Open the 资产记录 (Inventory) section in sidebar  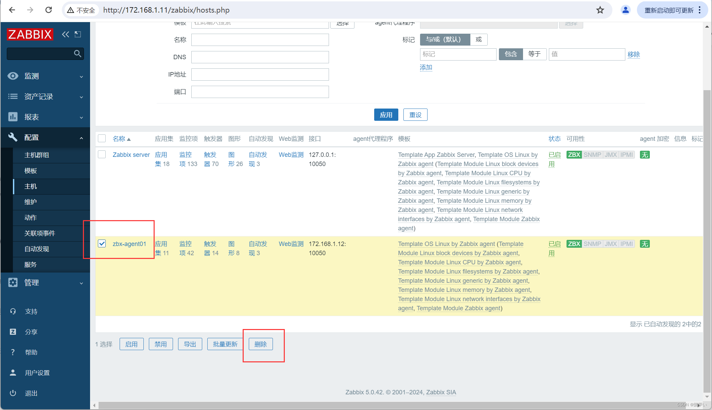(38, 96)
